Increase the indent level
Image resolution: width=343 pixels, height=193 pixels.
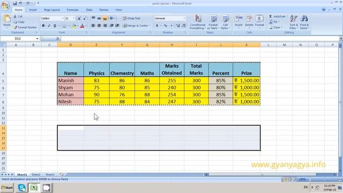pyautogui.click(x=117, y=26)
